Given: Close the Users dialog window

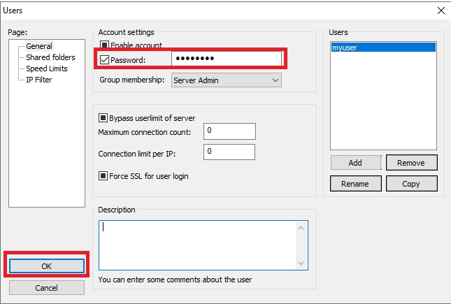Looking at the screenshot, I should 441,10.
